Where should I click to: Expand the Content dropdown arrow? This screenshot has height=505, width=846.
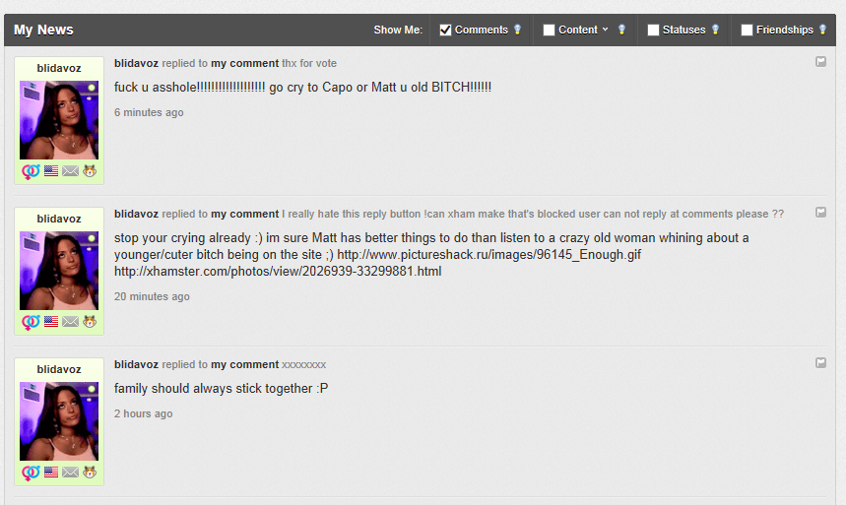coord(605,30)
